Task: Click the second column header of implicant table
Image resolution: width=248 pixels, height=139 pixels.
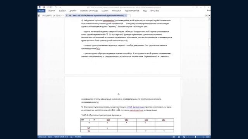Action: point(108,120)
